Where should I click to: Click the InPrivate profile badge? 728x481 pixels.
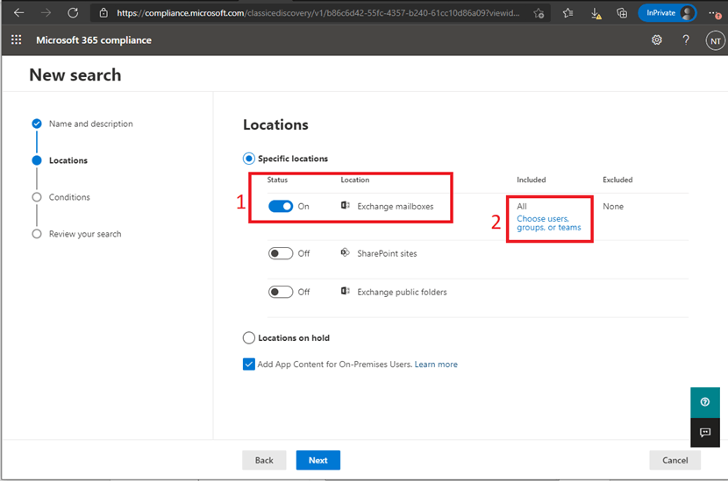point(667,13)
